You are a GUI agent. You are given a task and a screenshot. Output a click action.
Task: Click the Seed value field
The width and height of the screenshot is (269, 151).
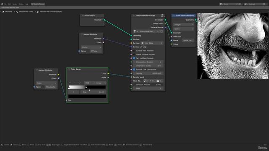point(148,89)
